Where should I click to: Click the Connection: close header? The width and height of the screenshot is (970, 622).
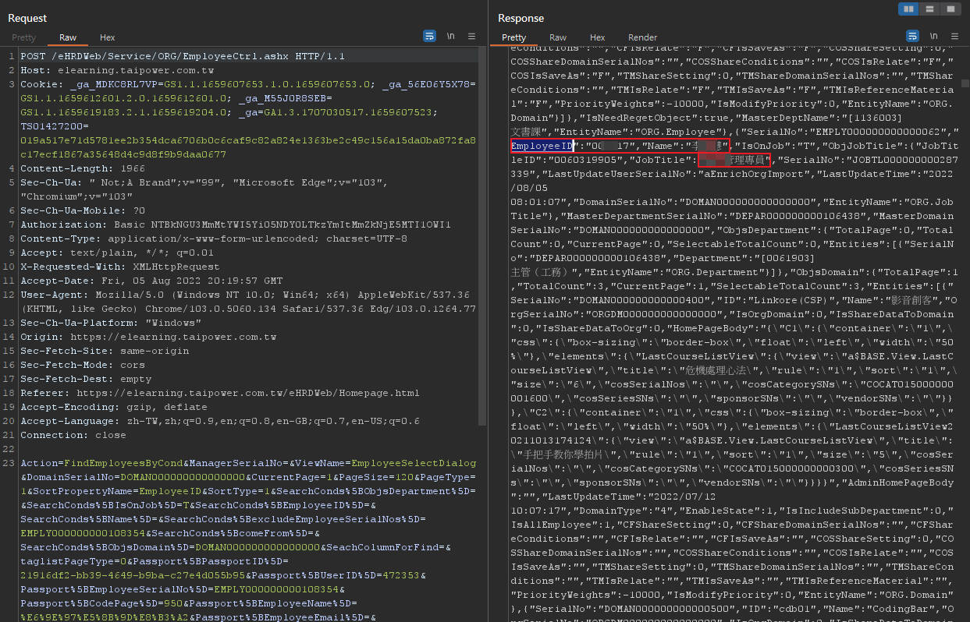(x=73, y=435)
